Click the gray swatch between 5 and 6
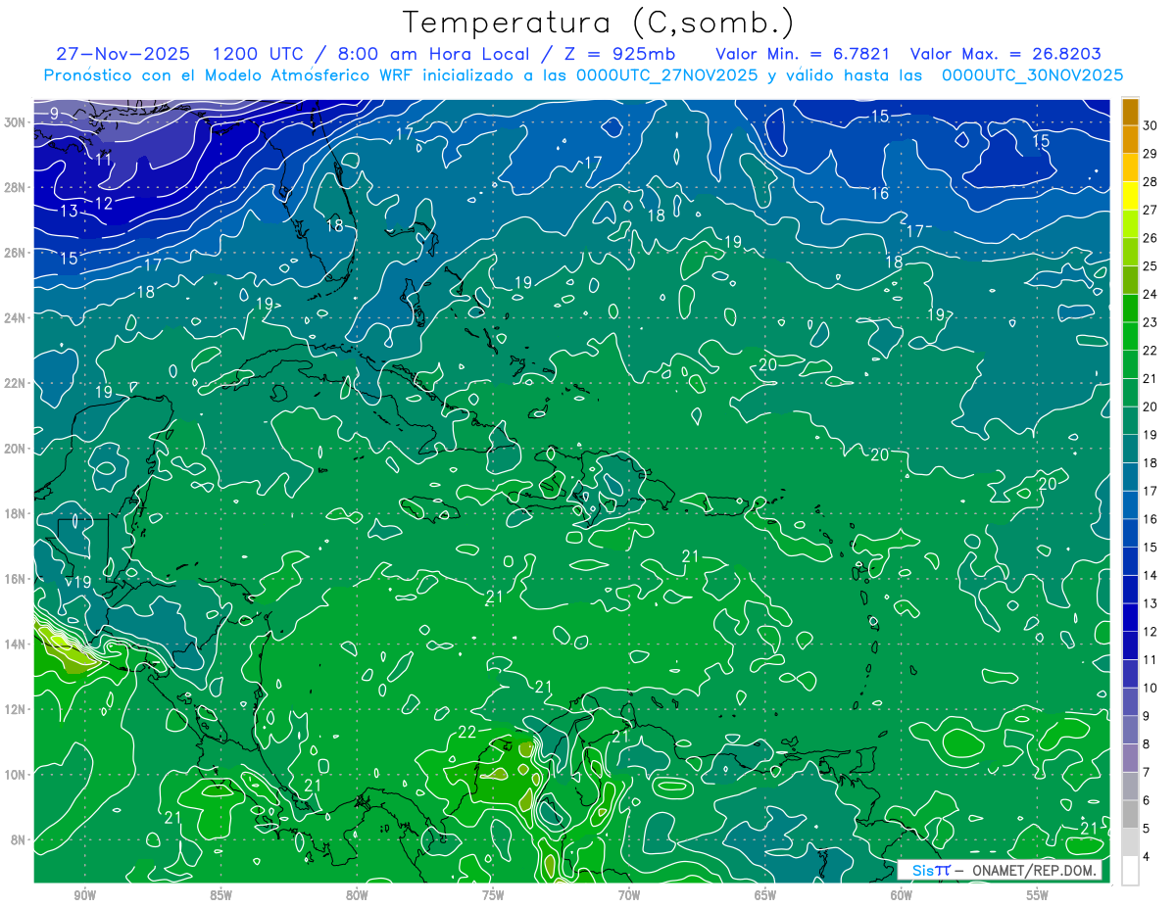This screenshot has width=1176, height=908. pos(1130,814)
